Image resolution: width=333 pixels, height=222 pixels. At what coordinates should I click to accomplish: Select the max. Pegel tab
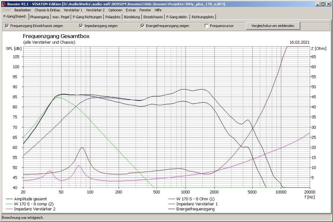point(61,17)
